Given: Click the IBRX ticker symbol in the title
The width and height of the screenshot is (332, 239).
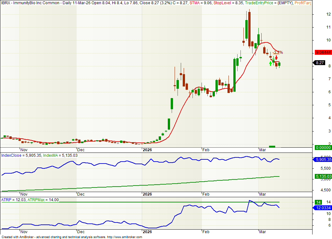Looking at the screenshot, I should click(6, 3).
